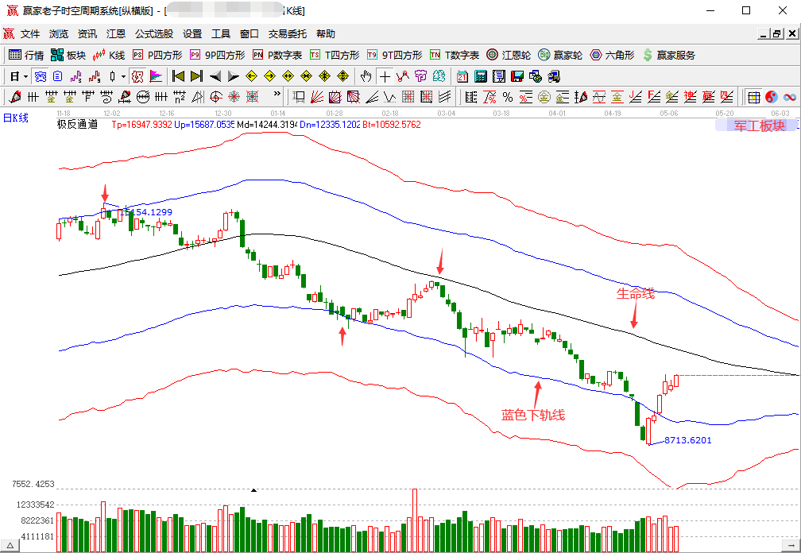This screenshot has width=801, height=553.
Task: Show more toolbar buttons via » chevron
Action: pos(277,94)
